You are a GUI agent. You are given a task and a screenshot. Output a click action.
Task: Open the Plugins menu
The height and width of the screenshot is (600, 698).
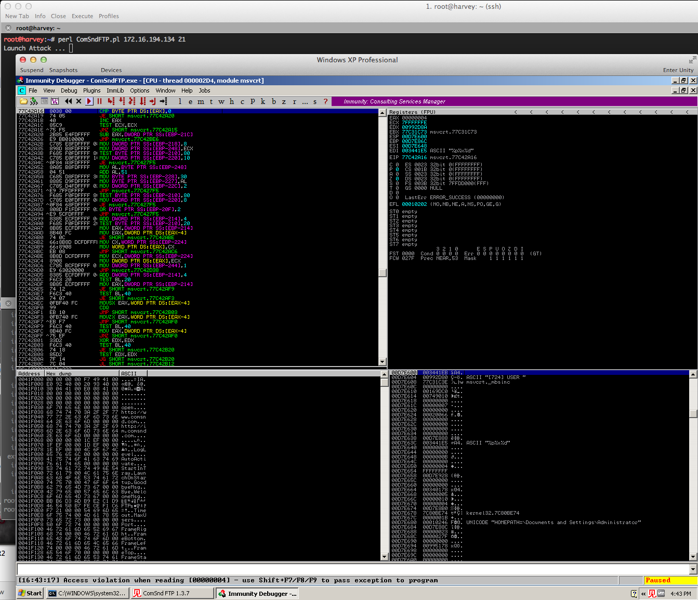coord(92,90)
